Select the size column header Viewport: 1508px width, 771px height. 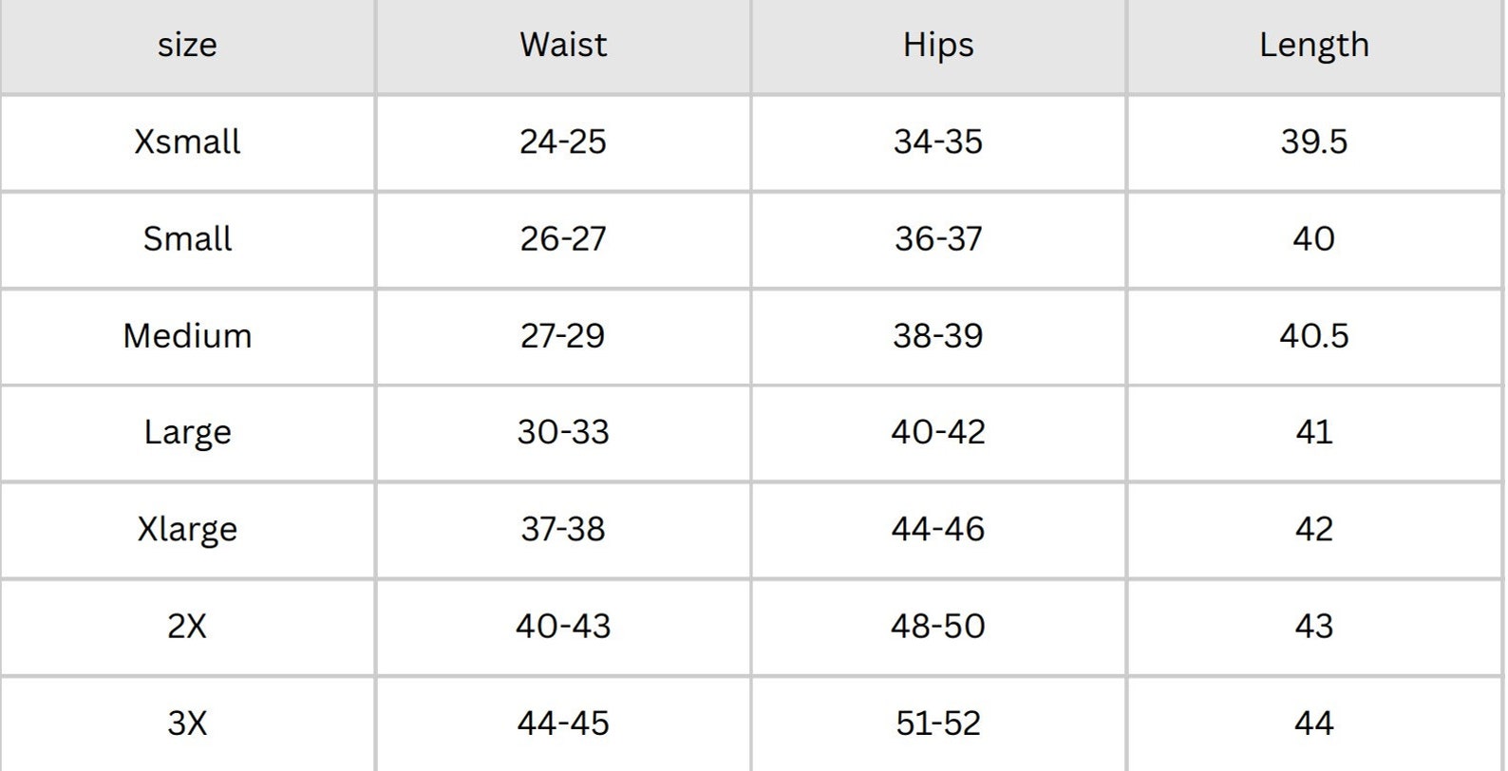(187, 46)
